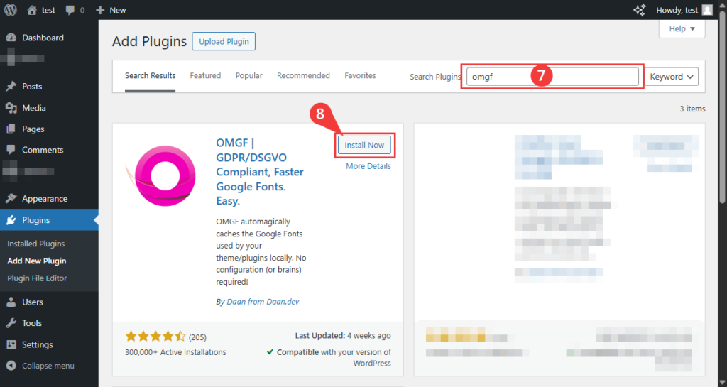Viewport: 727px width, 387px height.
Task: Open the user avatar next to Howdy
Action: [x=707, y=10]
